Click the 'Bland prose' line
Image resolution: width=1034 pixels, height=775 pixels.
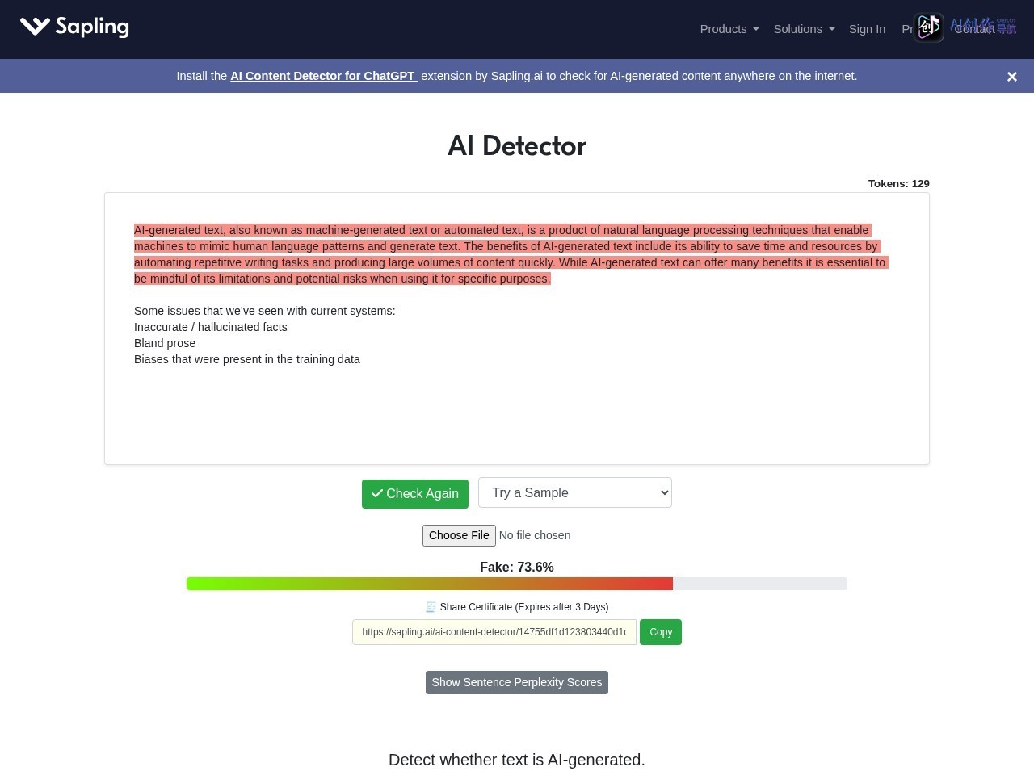click(165, 343)
